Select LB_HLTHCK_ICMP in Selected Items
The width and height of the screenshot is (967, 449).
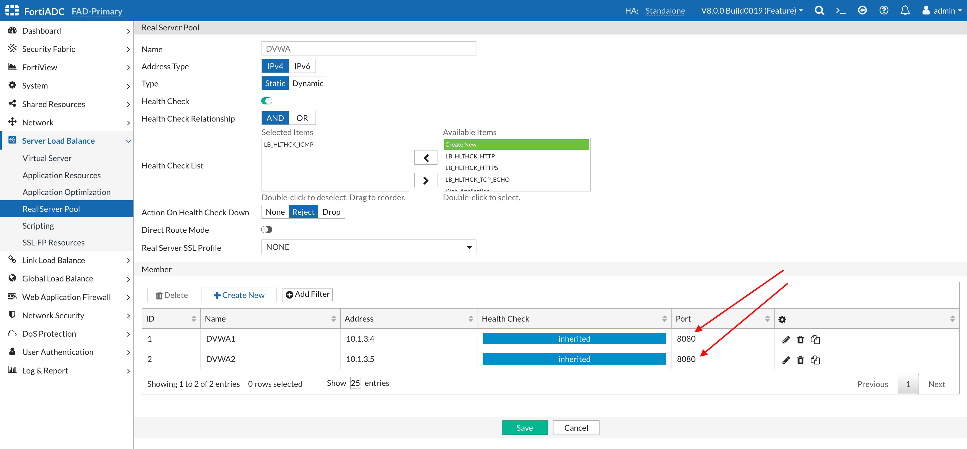335,145
